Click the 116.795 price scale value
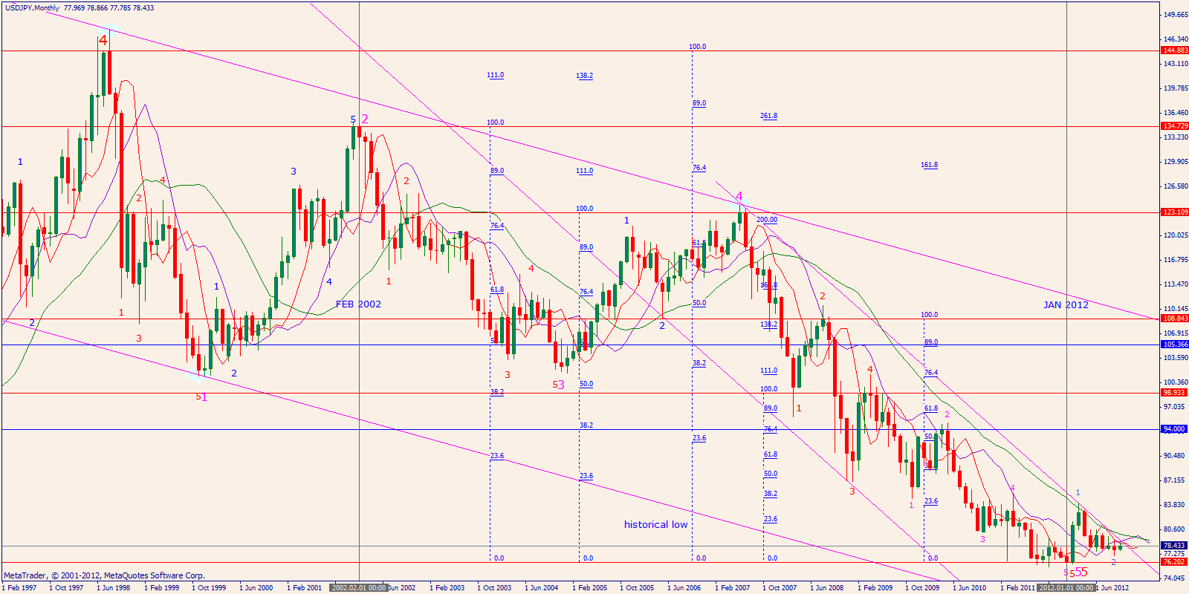Viewport: 1189px width, 594px height. click(1176, 260)
